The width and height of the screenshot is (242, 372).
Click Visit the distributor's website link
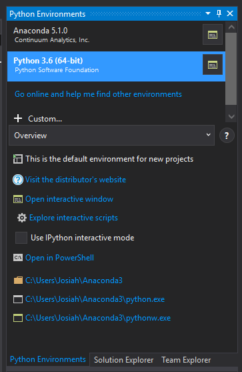pyautogui.click(x=75, y=180)
